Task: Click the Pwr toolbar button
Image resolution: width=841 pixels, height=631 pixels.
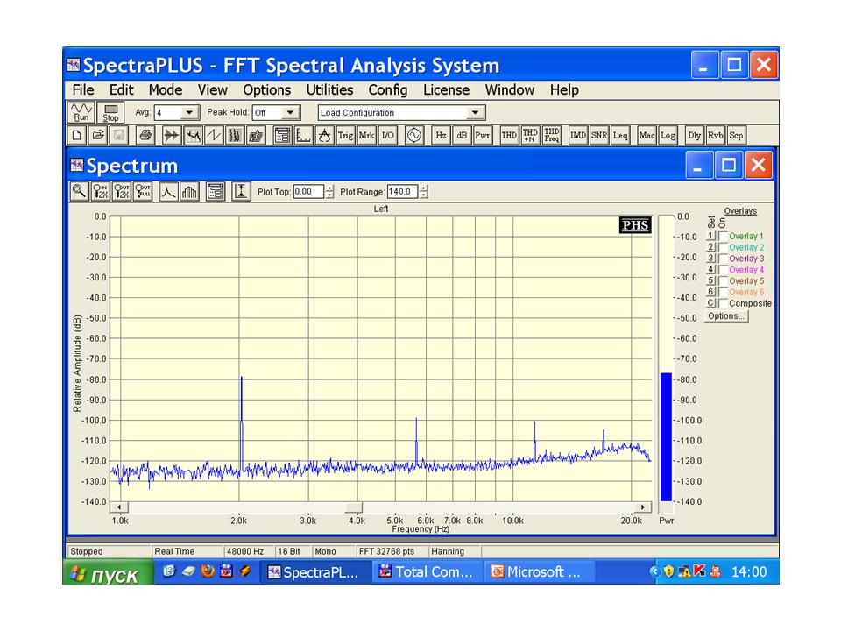Action: click(483, 135)
